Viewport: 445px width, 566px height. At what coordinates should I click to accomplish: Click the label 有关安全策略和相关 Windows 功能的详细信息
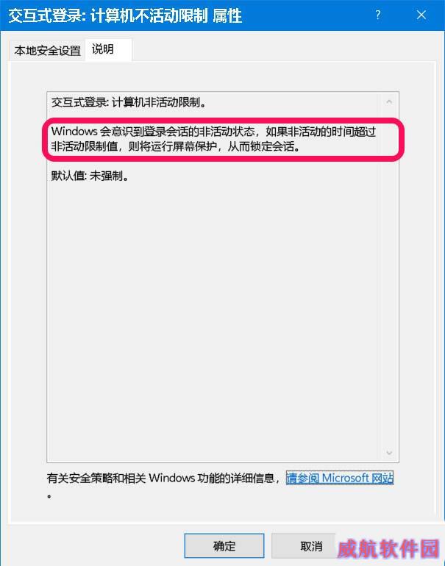(x=161, y=479)
